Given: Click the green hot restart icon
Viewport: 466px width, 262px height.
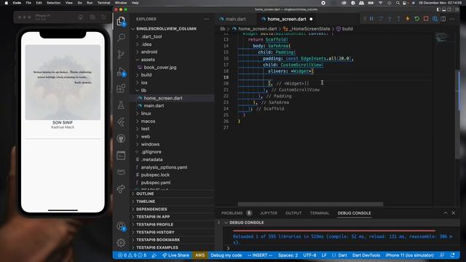Looking at the screenshot, I should (416, 19).
